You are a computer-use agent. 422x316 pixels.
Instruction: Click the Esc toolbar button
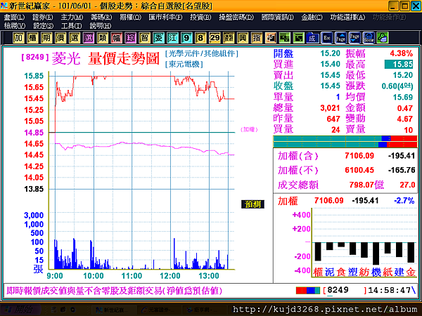click(327, 38)
